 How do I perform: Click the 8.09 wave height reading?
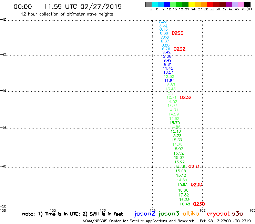pyautogui.click(x=164, y=33)
